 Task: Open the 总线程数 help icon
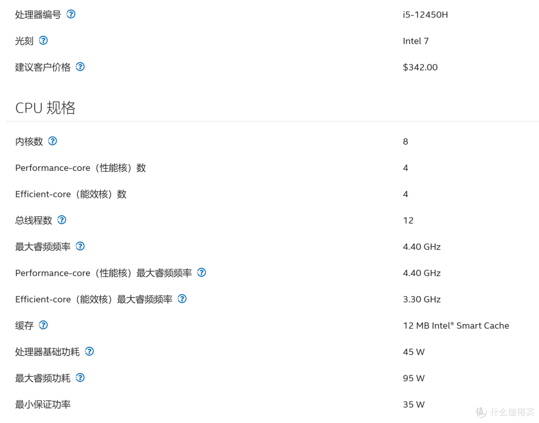61,220
